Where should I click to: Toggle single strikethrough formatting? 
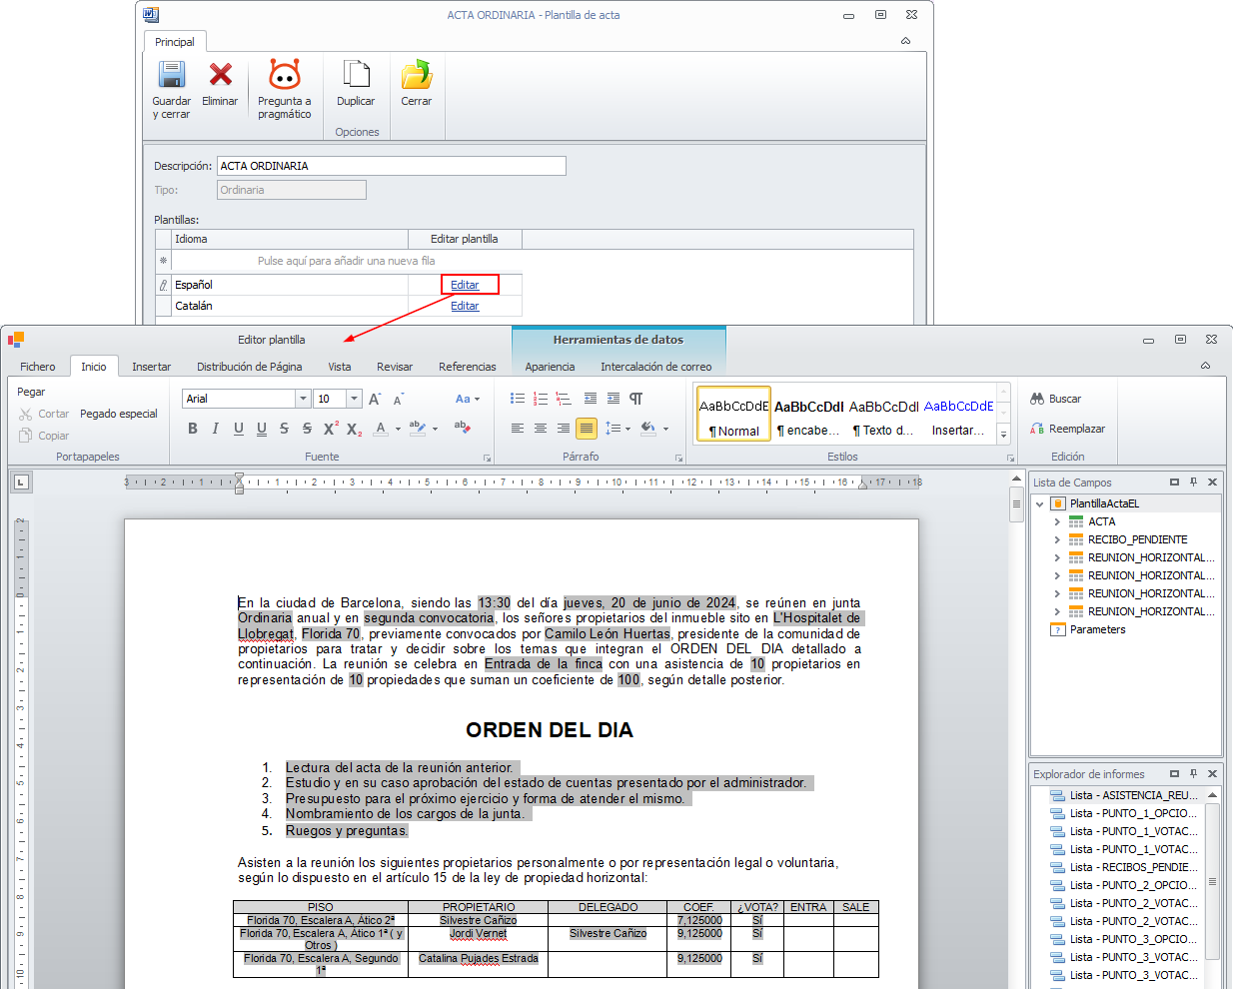coord(285,428)
